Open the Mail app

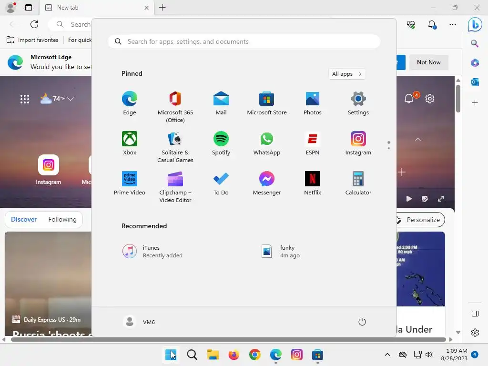pos(221,103)
